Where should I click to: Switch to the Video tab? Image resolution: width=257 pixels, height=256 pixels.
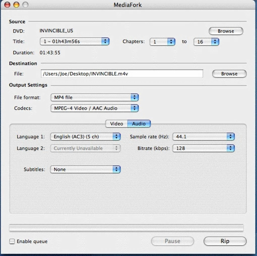(x=117, y=124)
